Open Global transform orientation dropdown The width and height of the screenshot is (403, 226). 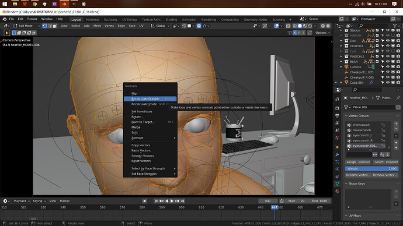click(160, 26)
